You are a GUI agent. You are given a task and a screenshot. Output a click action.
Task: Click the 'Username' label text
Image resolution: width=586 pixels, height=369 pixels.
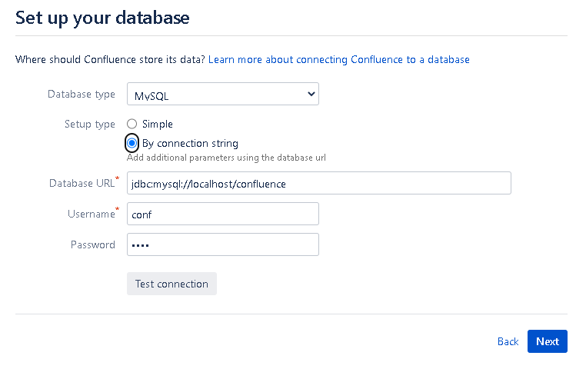point(92,214)
